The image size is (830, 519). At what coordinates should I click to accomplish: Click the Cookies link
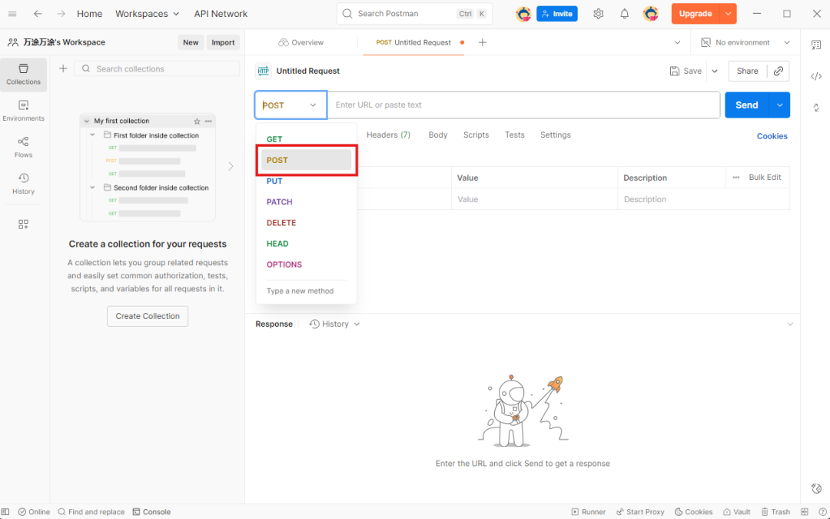click(x=772, y=136)
